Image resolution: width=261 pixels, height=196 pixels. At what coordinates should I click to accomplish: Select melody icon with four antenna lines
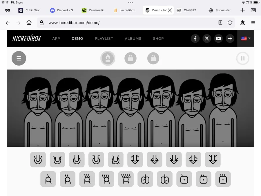point(106,179)
